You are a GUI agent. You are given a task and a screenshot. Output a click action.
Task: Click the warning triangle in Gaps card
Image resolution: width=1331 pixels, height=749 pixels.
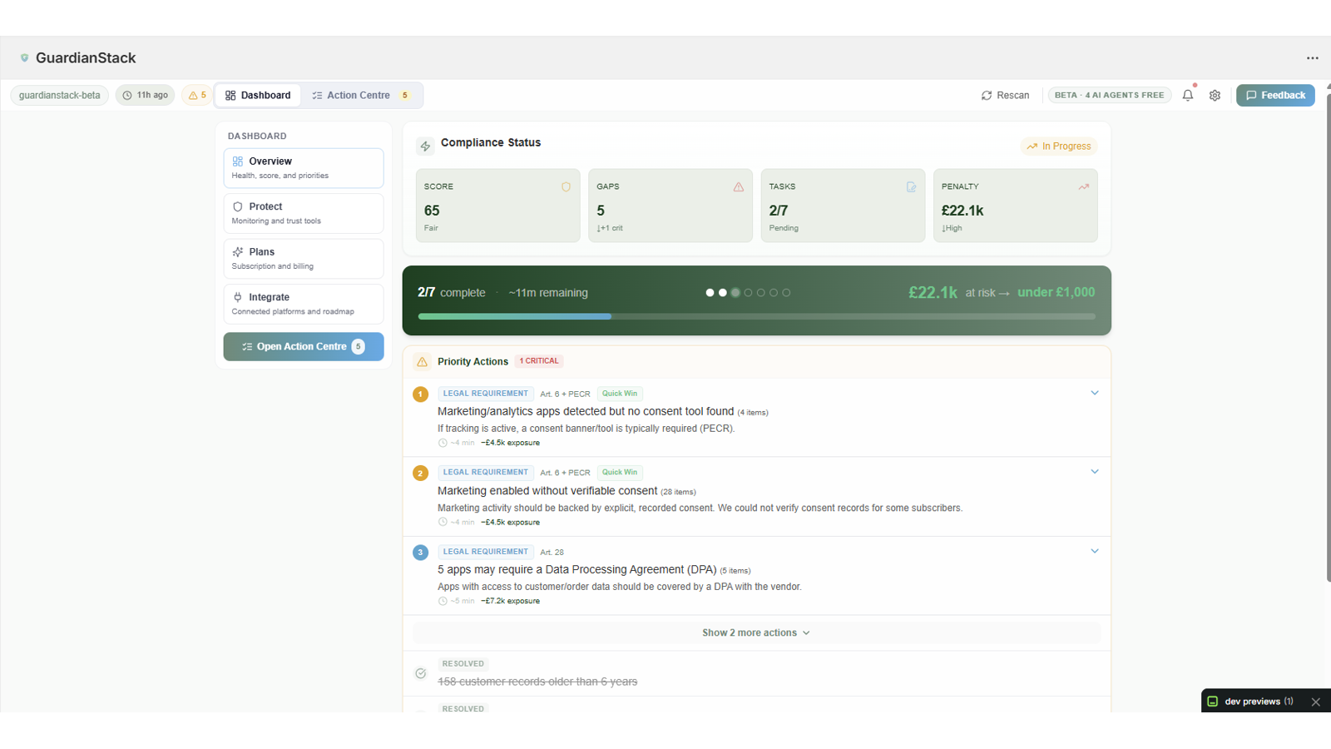click(x=738, y=187)
